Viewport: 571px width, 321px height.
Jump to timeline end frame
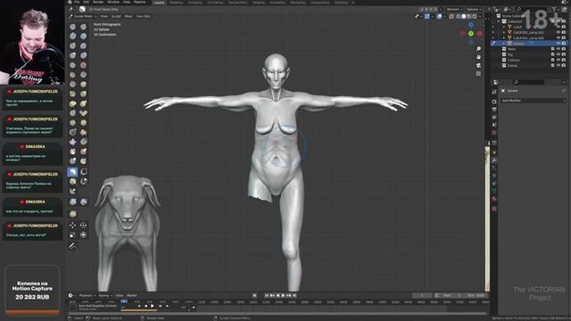294,295
